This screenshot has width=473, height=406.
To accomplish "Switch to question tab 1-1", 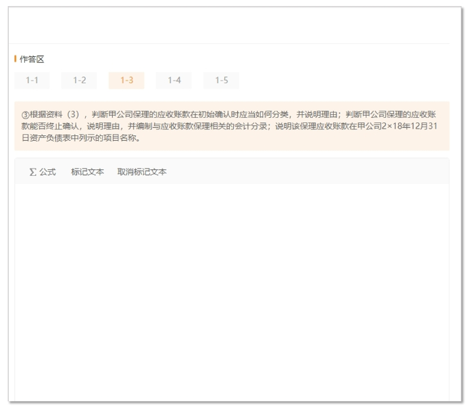I will 32,81.
